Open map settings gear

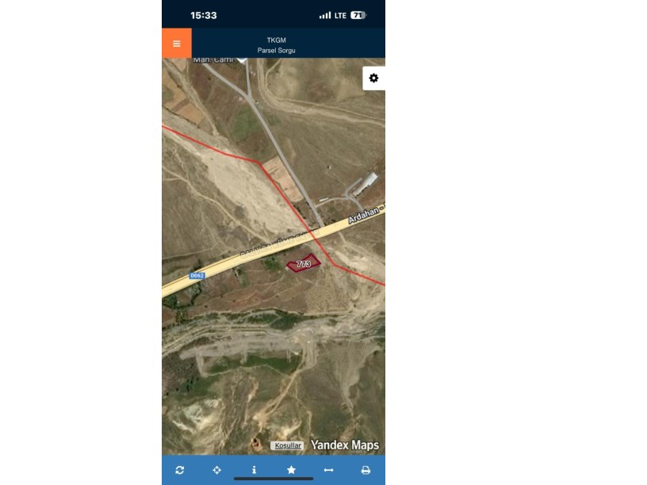coord(373,78)
